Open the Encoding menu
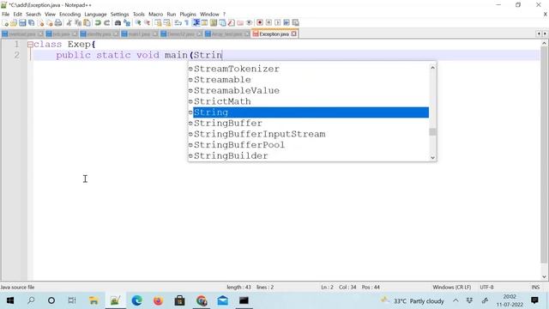 tap(69, 15)
